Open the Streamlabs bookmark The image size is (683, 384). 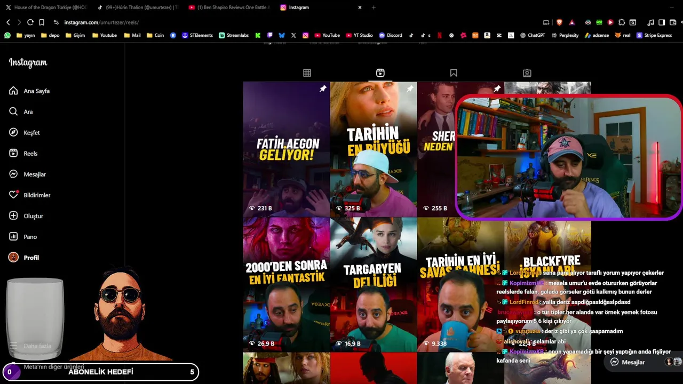(x=234, y=35)
